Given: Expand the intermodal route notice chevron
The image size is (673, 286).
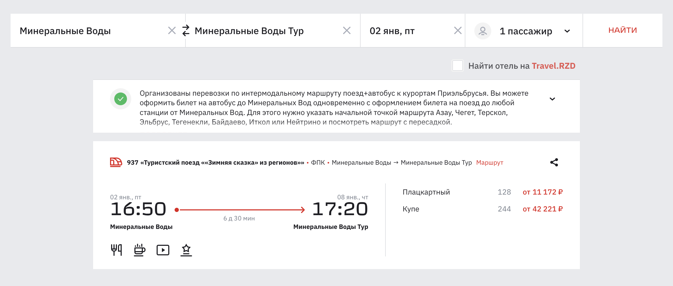Looking at the screenshot, I should [x=552, y=99].
